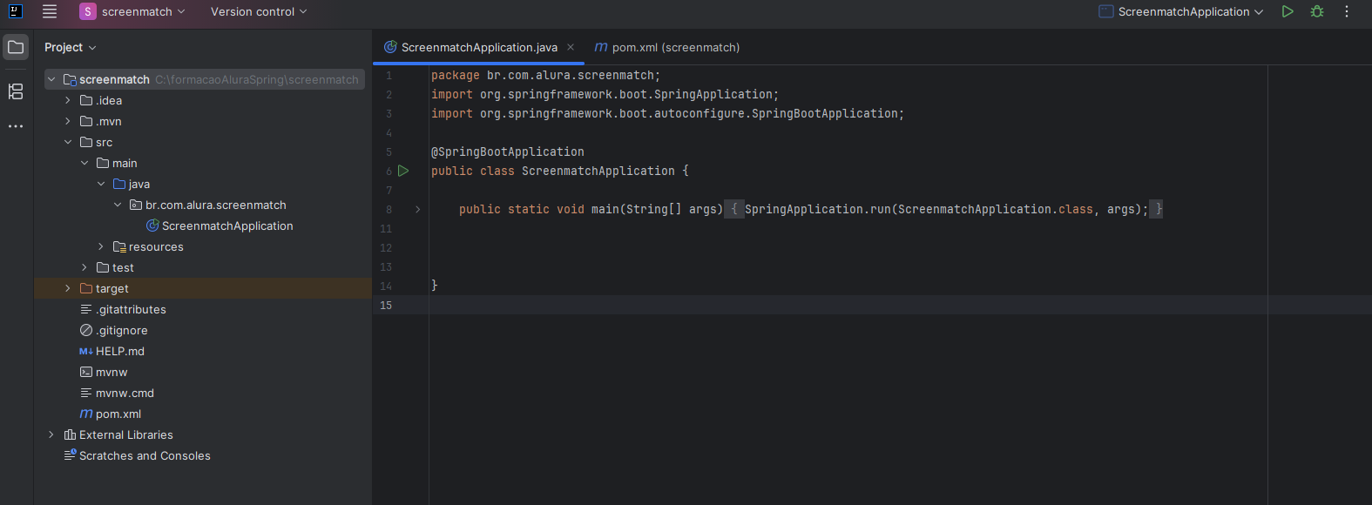Screen dimensions: 1372x505
Task: Collapse the src folder
Action: [x=68, y=142]
